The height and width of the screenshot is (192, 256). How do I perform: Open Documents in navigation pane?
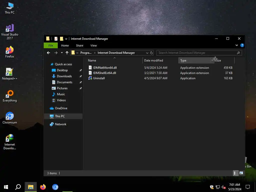(x=64, y=82)
